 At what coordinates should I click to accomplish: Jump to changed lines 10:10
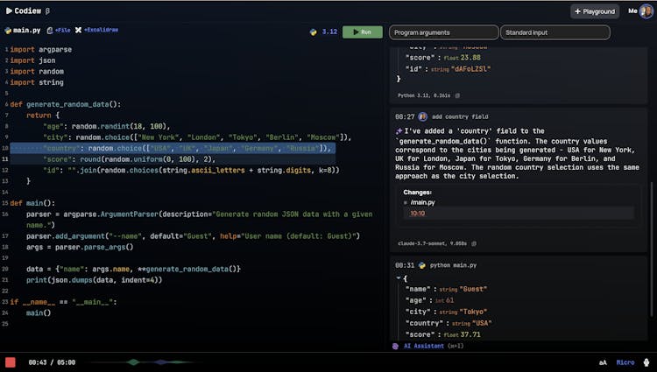click(417, 214)
